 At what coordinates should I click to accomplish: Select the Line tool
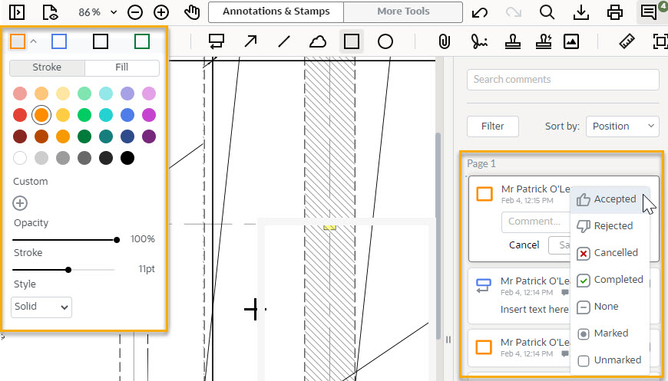(x=284, y=41)
